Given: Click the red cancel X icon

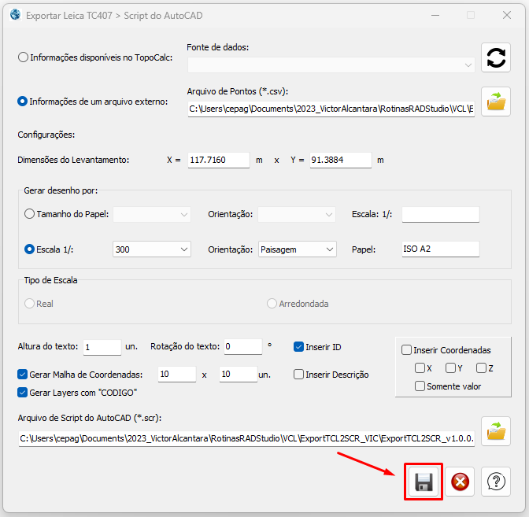Looking at the screenshot, I should (460, 482).
